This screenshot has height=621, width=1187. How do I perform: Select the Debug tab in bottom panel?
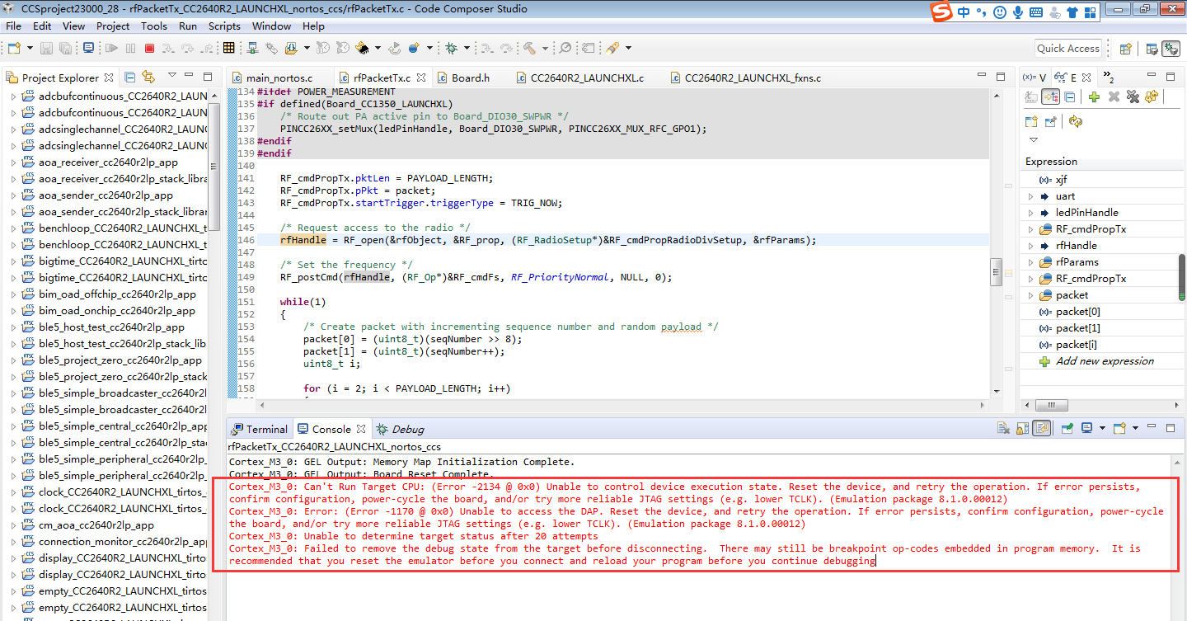coord(401,429)
